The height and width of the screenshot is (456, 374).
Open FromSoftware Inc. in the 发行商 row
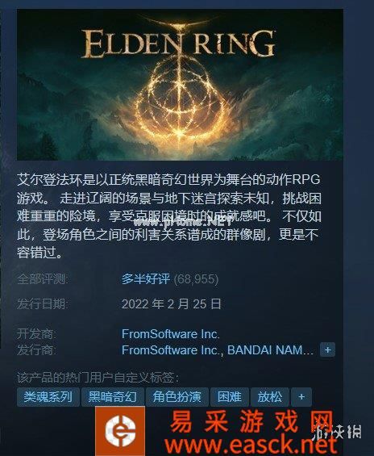pyautogui.click(x=170, y=349)
